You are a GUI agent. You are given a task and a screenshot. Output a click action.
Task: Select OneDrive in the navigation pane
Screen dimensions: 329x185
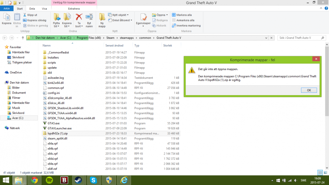[16, 72]
